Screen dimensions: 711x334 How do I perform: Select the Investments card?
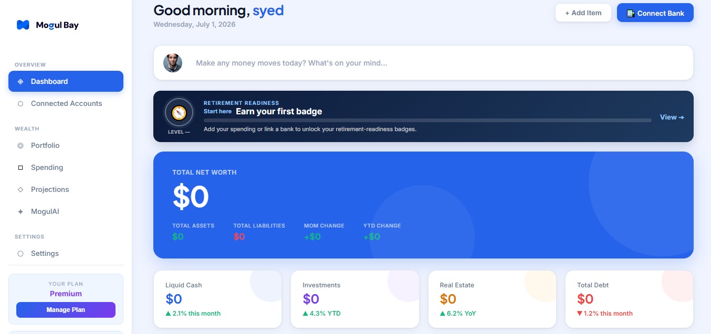pyautogui.click(x=355, y=299)
